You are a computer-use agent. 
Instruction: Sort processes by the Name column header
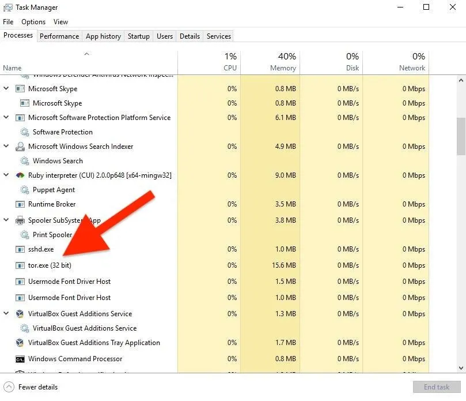[89, 62]
